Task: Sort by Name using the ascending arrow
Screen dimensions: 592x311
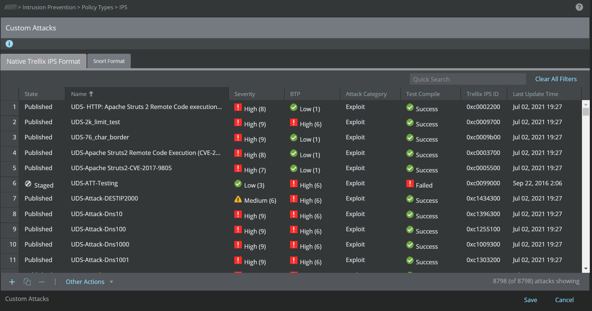Action: coord(91,94)
